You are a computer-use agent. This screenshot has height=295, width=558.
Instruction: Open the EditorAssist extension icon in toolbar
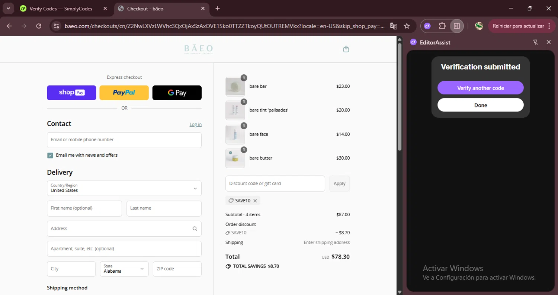pyautogui.click(x=427, y=26)
